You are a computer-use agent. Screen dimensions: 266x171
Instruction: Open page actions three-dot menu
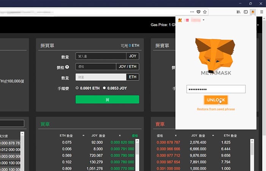(192, 12)
